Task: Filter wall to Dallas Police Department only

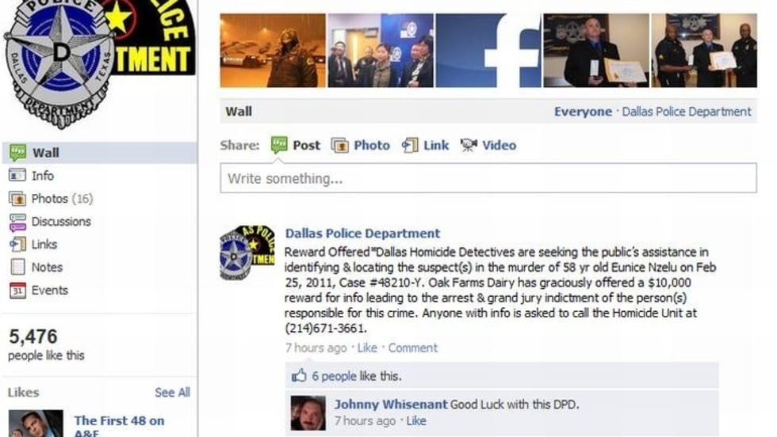Action: click(687, 112)
